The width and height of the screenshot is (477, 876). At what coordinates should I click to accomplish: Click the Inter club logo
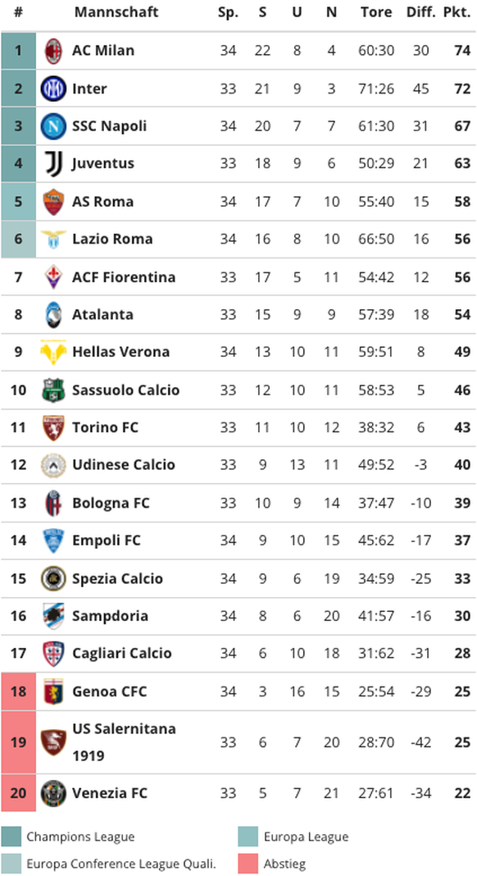[53, 89]
